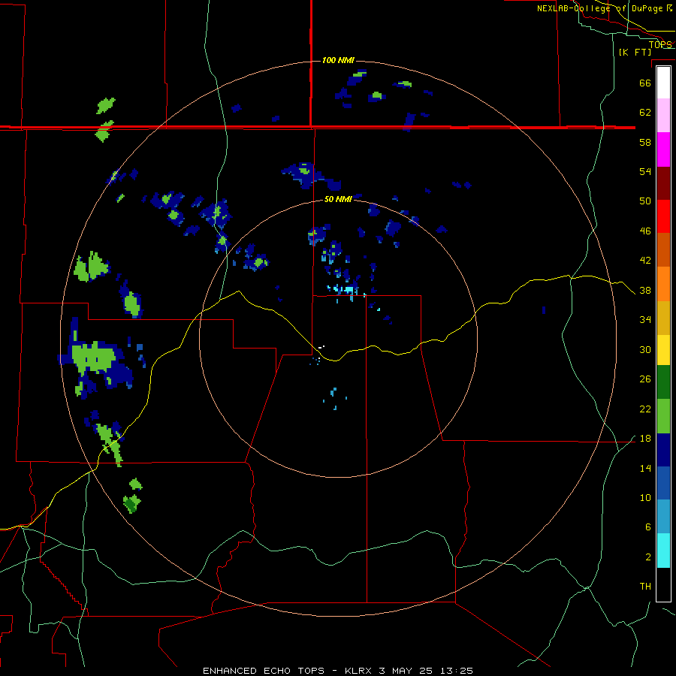Click the yellow legend swatch
This screenshot has height=676, width=676.
663,350
